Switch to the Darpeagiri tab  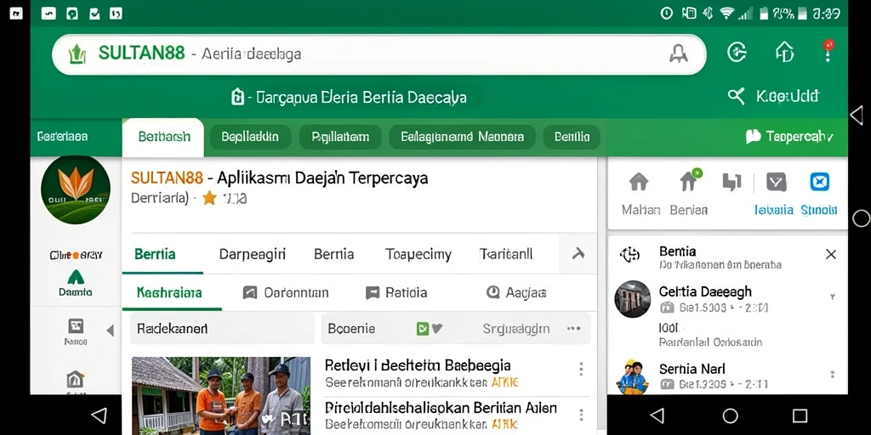pos(252,254)
